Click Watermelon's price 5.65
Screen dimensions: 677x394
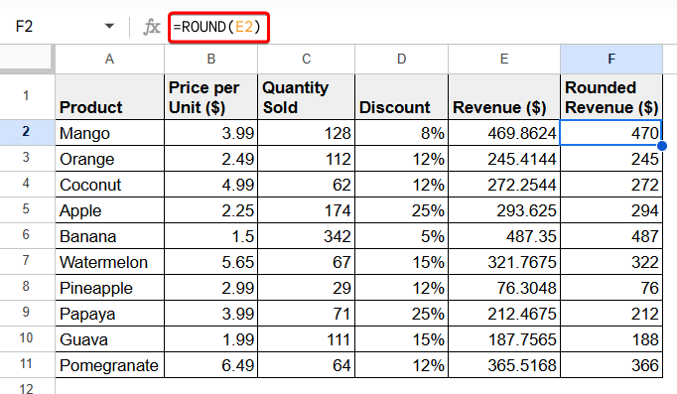click(211, 262)
